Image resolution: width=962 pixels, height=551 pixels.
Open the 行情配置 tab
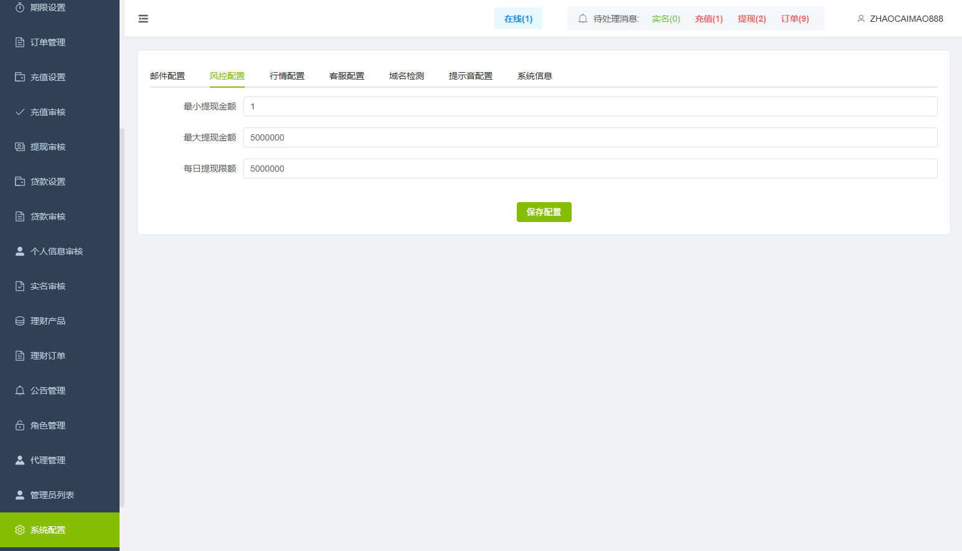pyautogui.click(x=287, y=76)
